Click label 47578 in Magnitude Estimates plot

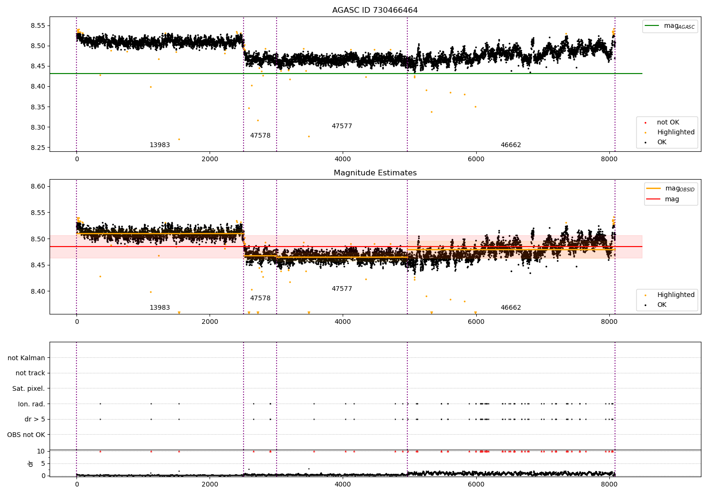(x=260, y=298)
